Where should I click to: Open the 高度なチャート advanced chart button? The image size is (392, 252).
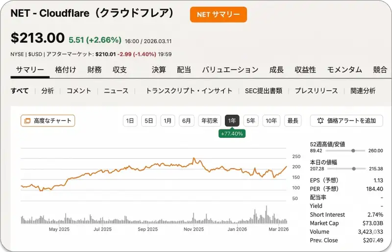(48, 121)
